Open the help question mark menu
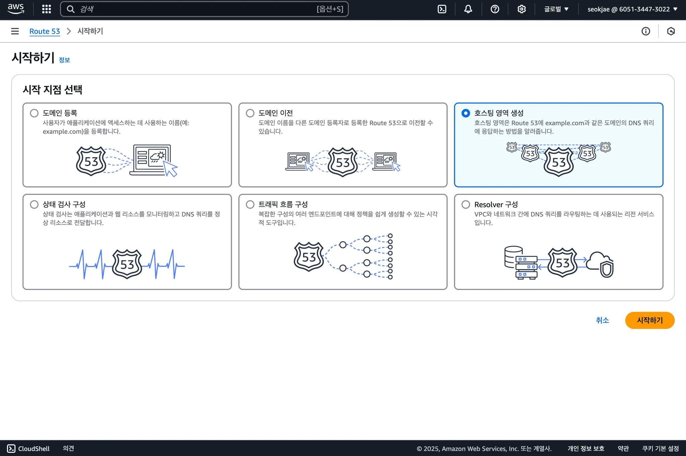Image resolution: width=686 pixels, height=456 pixels. [x=495, y=9]
